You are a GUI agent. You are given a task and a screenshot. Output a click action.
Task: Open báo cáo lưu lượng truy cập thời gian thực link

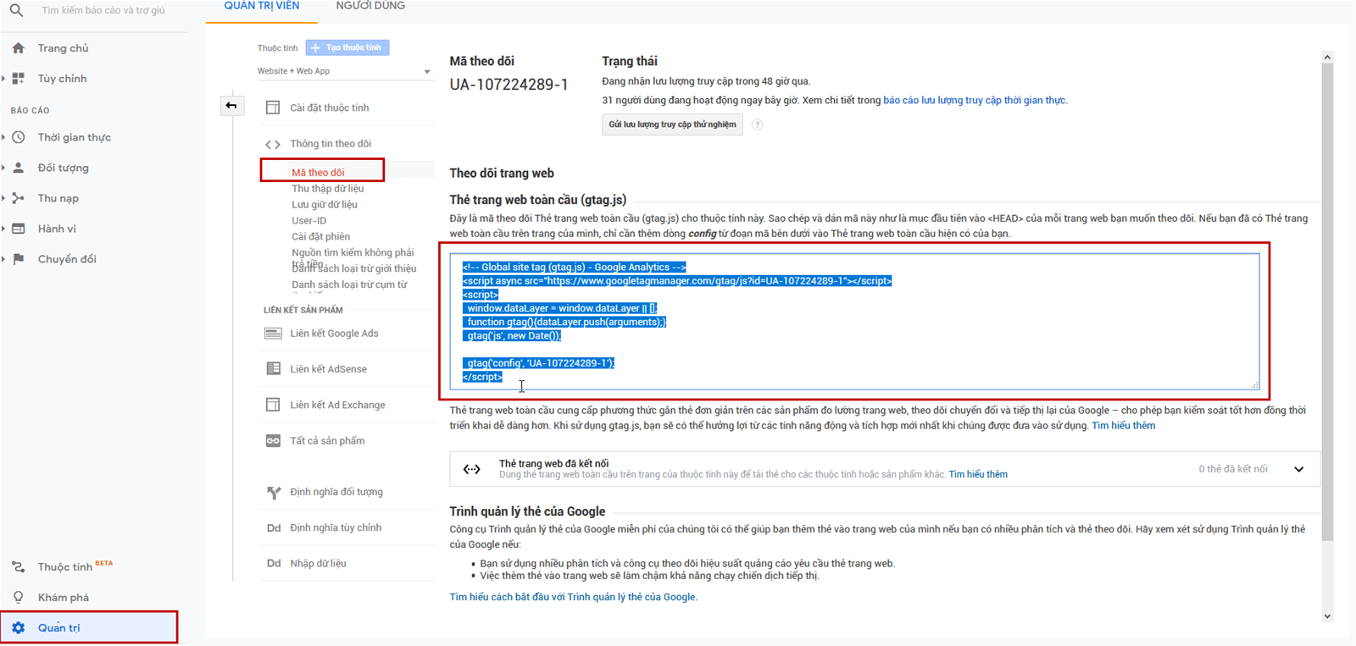975,101
